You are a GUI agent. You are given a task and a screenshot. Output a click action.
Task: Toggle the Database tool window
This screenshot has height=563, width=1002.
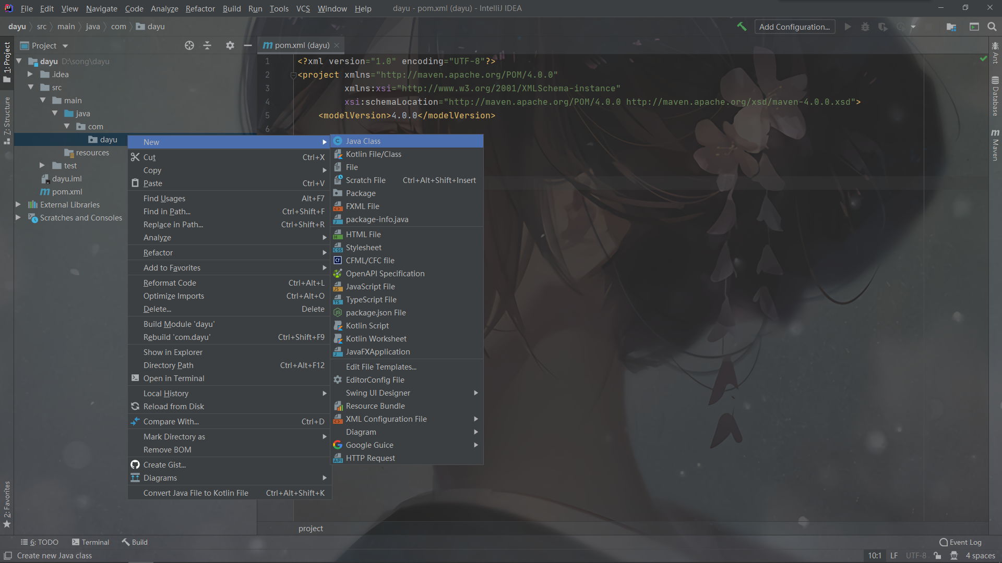(x=995, y=97)
